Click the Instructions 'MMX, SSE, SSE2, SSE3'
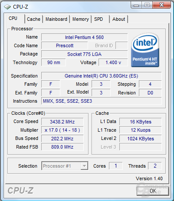 tap(101, 101)
